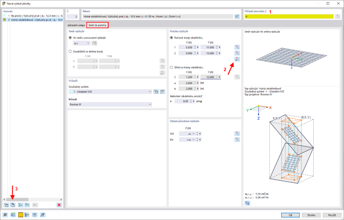The image size is (344, 220).
Task: Click the script/formula icon at bottom toolbar
Action: [x=43, y=215]
